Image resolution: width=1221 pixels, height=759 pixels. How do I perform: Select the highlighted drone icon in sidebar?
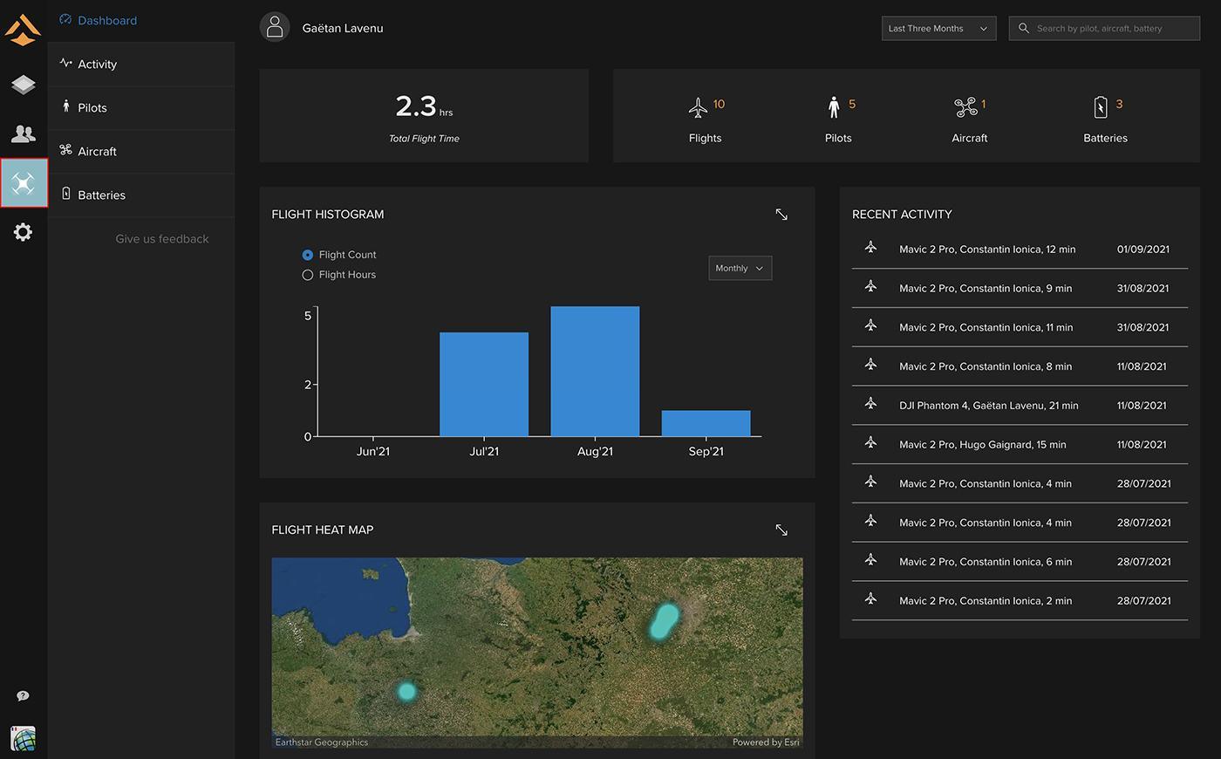click(24, 183)
